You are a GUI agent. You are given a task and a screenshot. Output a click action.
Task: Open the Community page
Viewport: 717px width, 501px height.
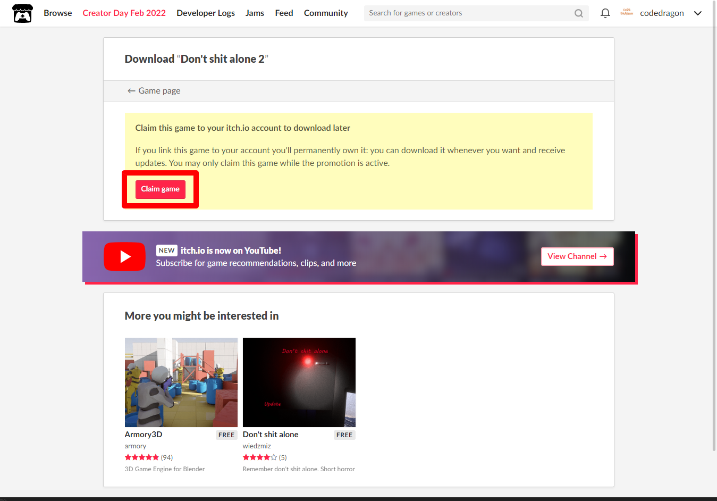pyautogui.click(x=326, y=13)
